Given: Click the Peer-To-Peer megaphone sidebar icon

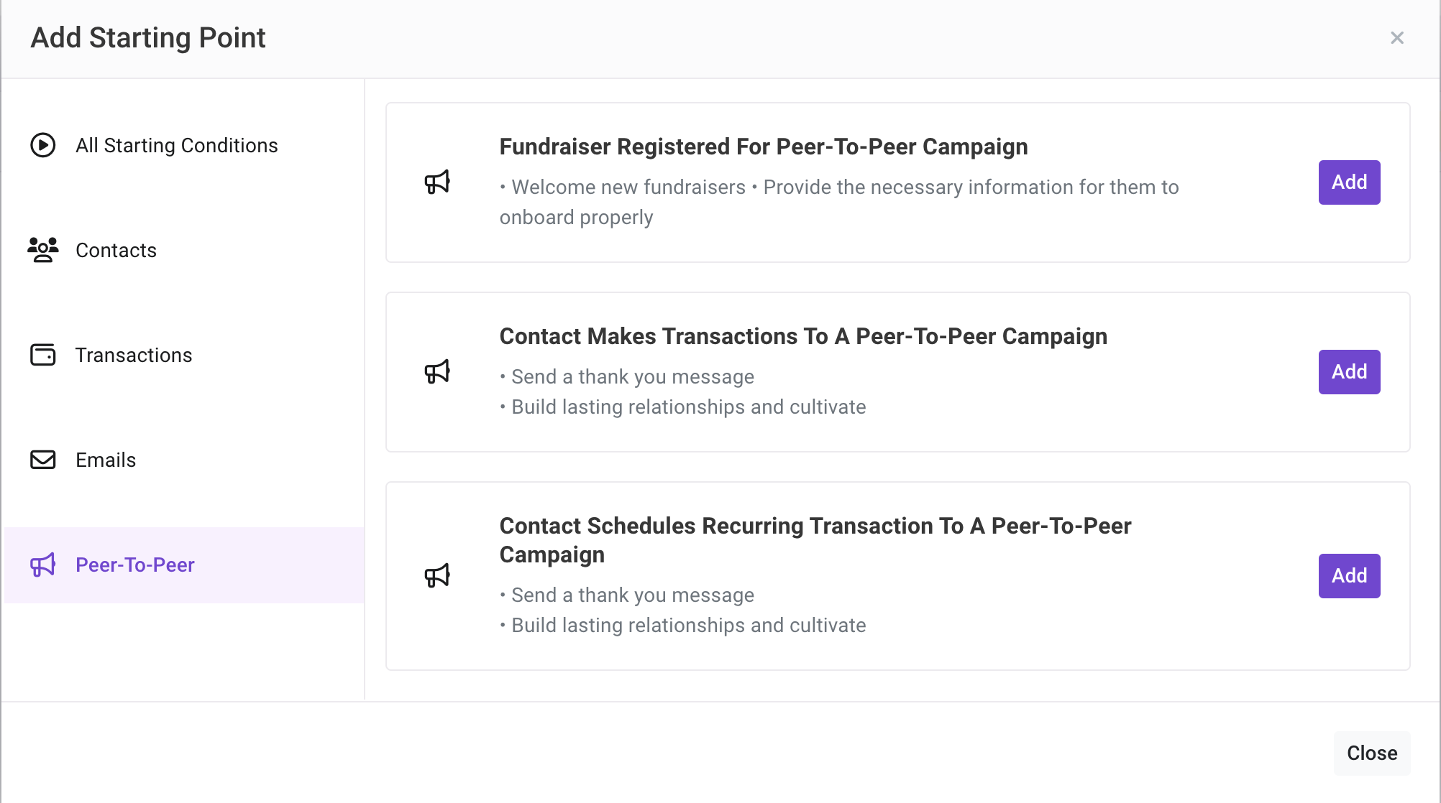Looking at the screenshot, I should point(43,565).
